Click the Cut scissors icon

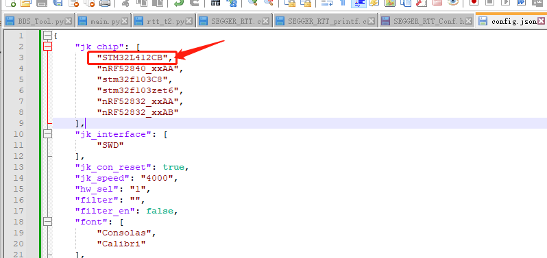126,3
